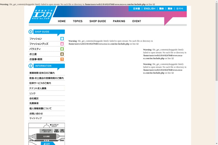Select EVENT in the top navigation
This screenshot has width=218, height=145.
137,21
